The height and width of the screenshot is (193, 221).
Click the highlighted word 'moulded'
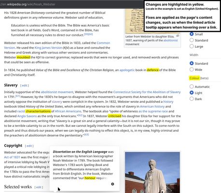click(x=23, y=57)
